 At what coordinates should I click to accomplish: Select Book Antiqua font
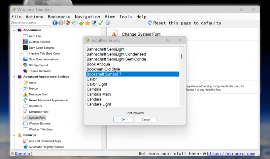click(133, 64)
